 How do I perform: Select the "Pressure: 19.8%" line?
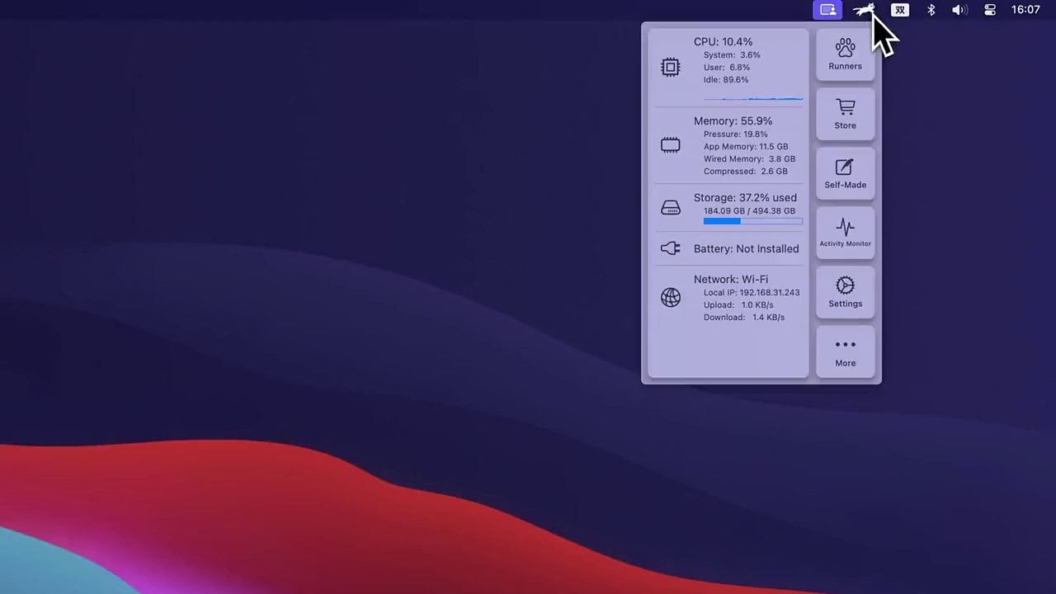click(x=735, y=134)
